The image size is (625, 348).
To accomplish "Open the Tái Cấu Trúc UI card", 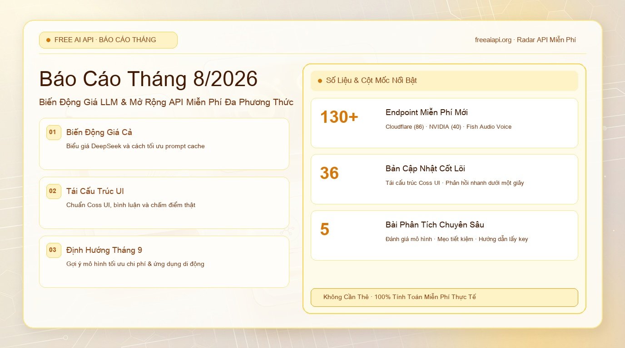I will point(164,203).
